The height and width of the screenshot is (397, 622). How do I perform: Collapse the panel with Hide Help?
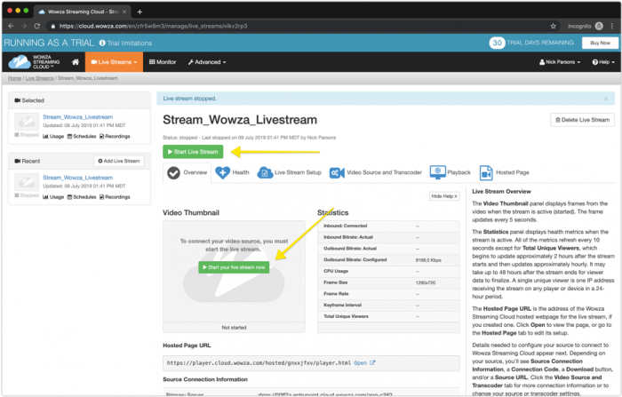pos(444,195)
